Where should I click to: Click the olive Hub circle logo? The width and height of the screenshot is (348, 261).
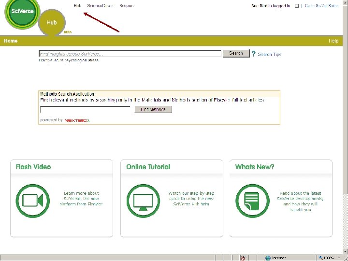[x=52, y=22]
